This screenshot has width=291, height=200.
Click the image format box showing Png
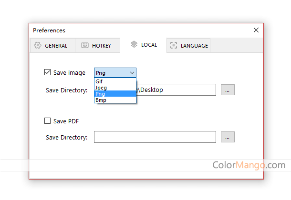click(111, 73)
